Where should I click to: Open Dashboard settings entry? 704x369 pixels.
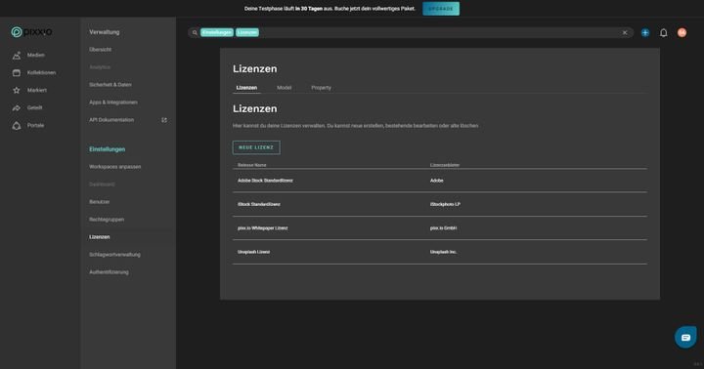click(102, 184)
